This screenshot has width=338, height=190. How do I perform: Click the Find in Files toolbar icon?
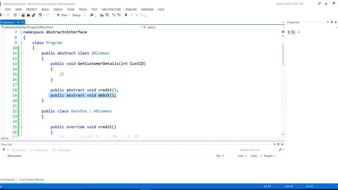[x=91, y=15]
